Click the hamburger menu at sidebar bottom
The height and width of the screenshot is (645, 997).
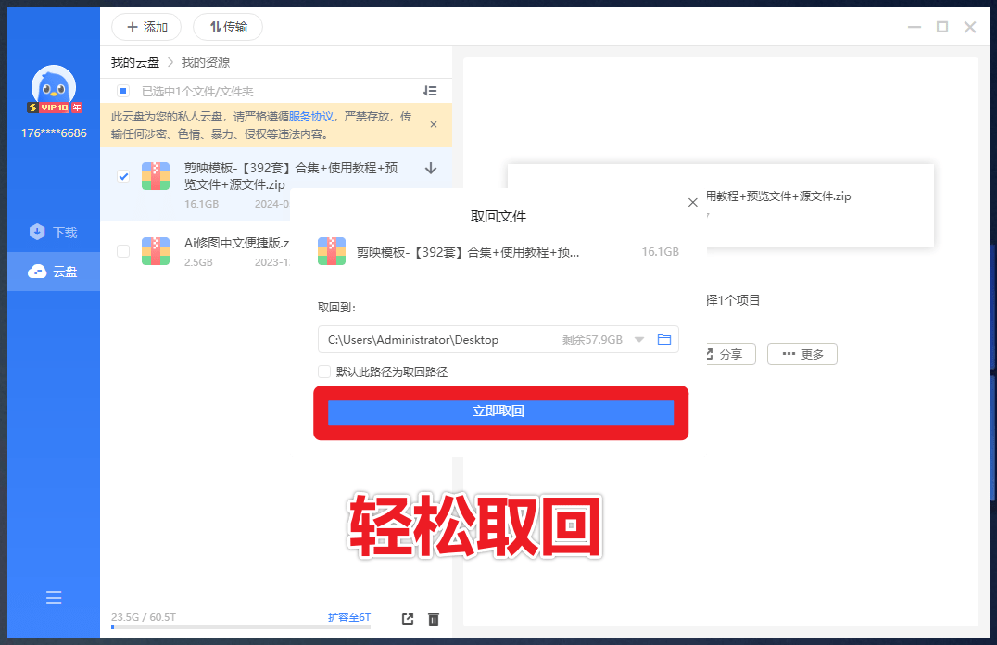click(x=53, y=598)
